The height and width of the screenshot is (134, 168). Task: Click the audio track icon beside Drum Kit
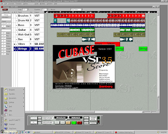point(16,21)
